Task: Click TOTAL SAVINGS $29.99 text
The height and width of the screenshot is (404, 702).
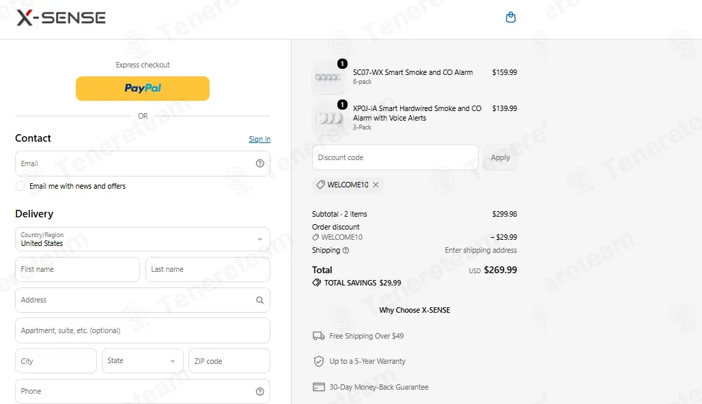Action: (x=363, y=283)
